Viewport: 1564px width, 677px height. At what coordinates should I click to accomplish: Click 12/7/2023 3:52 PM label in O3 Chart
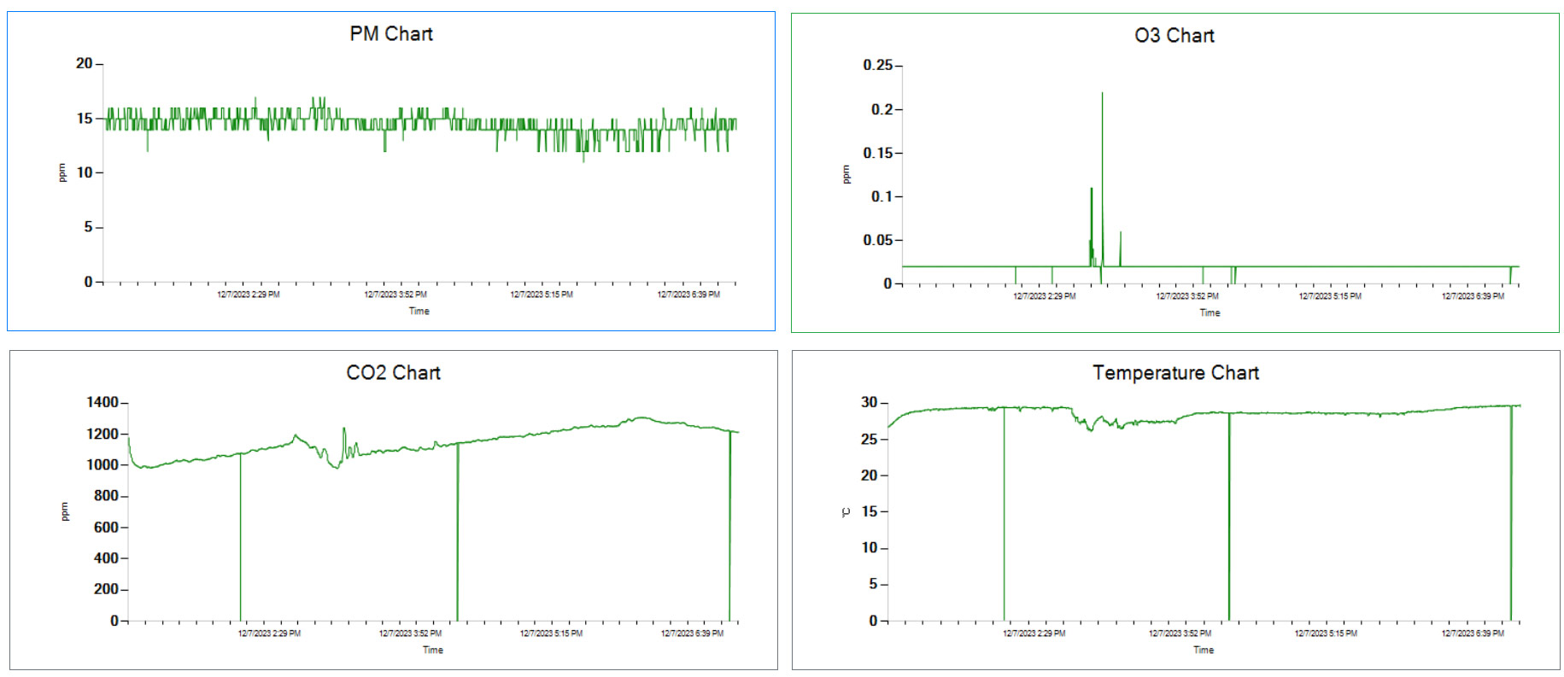coord(1187,296)
